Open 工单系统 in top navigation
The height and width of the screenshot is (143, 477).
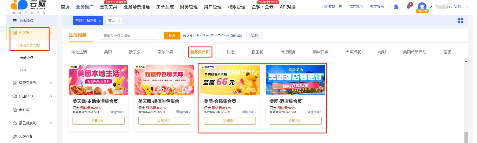[165, 7]
